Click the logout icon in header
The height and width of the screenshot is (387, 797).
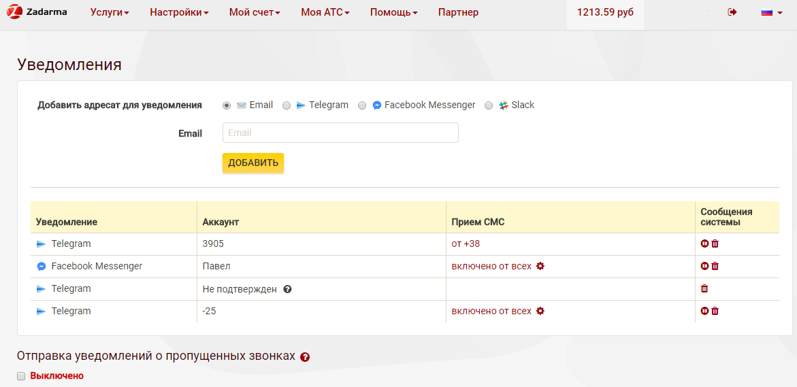[x=732, y=12]
